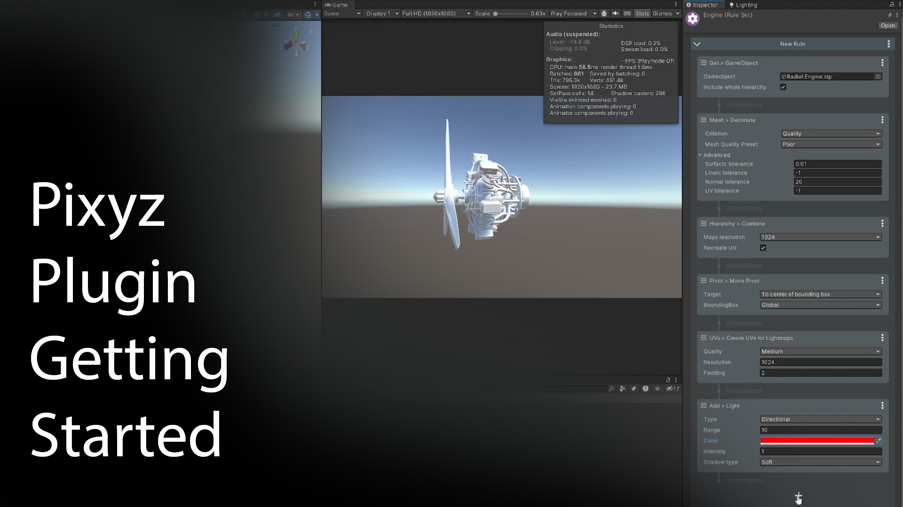Viewport: 903px width, 507px height.
Task: Toggle the Recreate UV checkbox
Action: pyautogui.click(x=763, y=248)
